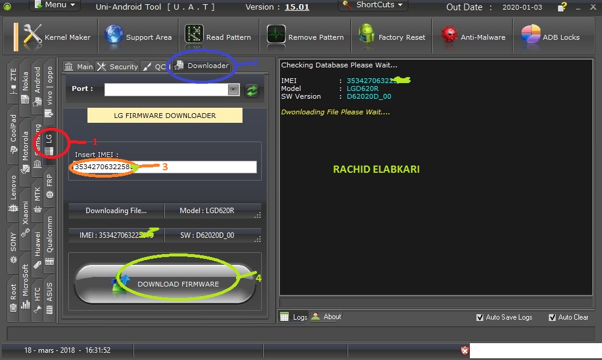Open the Support Area globe icon

113,36
